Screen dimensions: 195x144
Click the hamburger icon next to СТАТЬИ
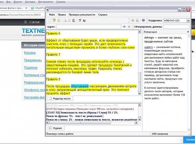(26, 22)
